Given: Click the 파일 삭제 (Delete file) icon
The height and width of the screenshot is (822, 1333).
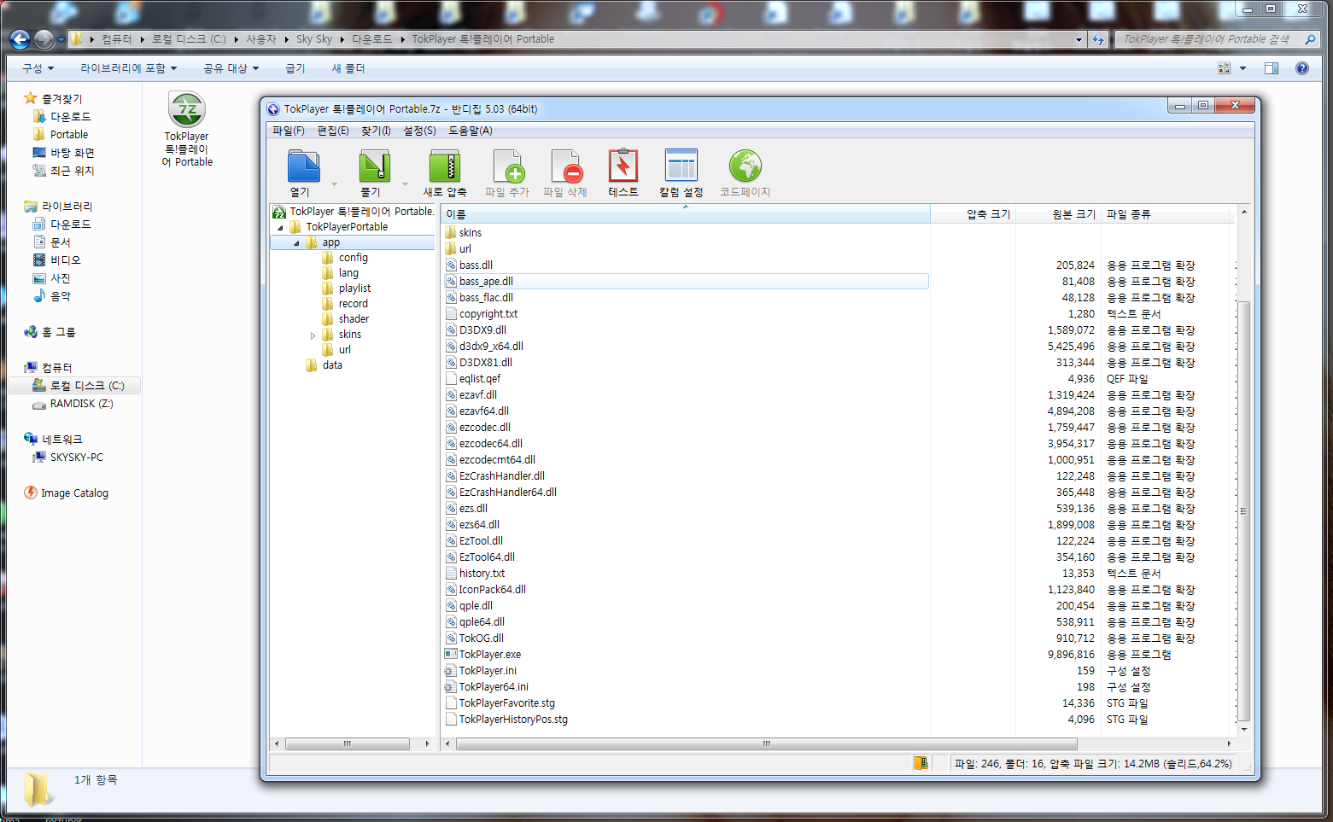Looking at the screenshot, I should (566, 166).
